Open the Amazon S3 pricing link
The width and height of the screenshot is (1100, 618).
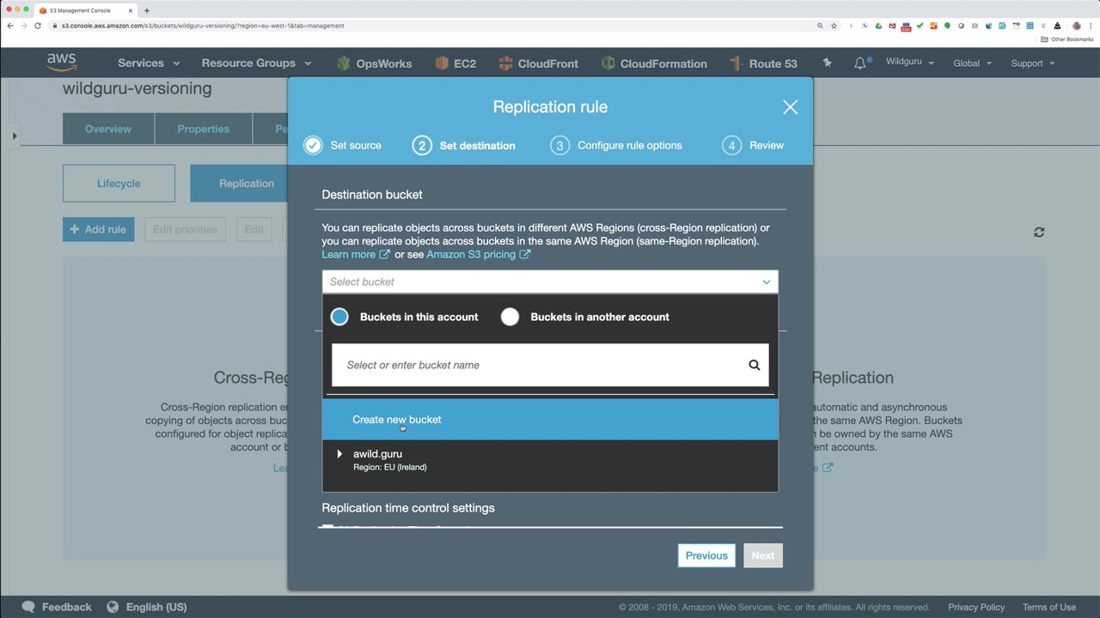pos(479,254)
